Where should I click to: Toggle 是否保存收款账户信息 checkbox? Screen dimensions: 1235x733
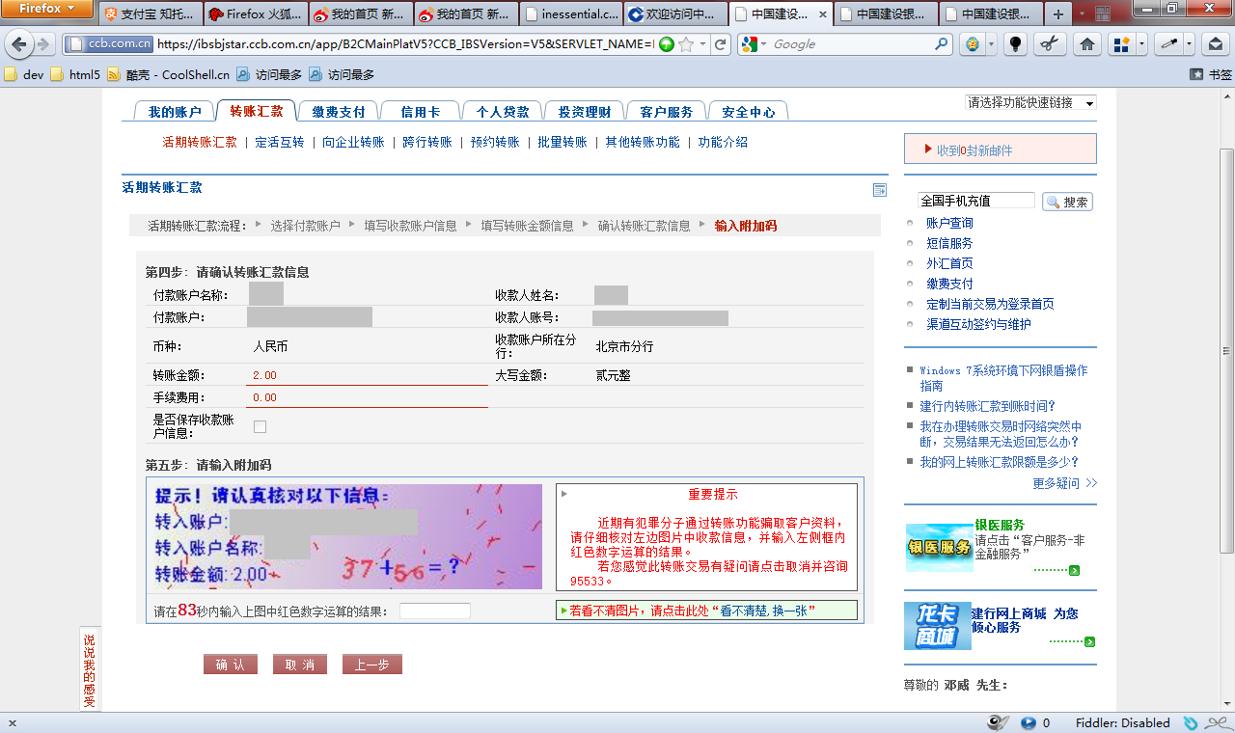260,426
